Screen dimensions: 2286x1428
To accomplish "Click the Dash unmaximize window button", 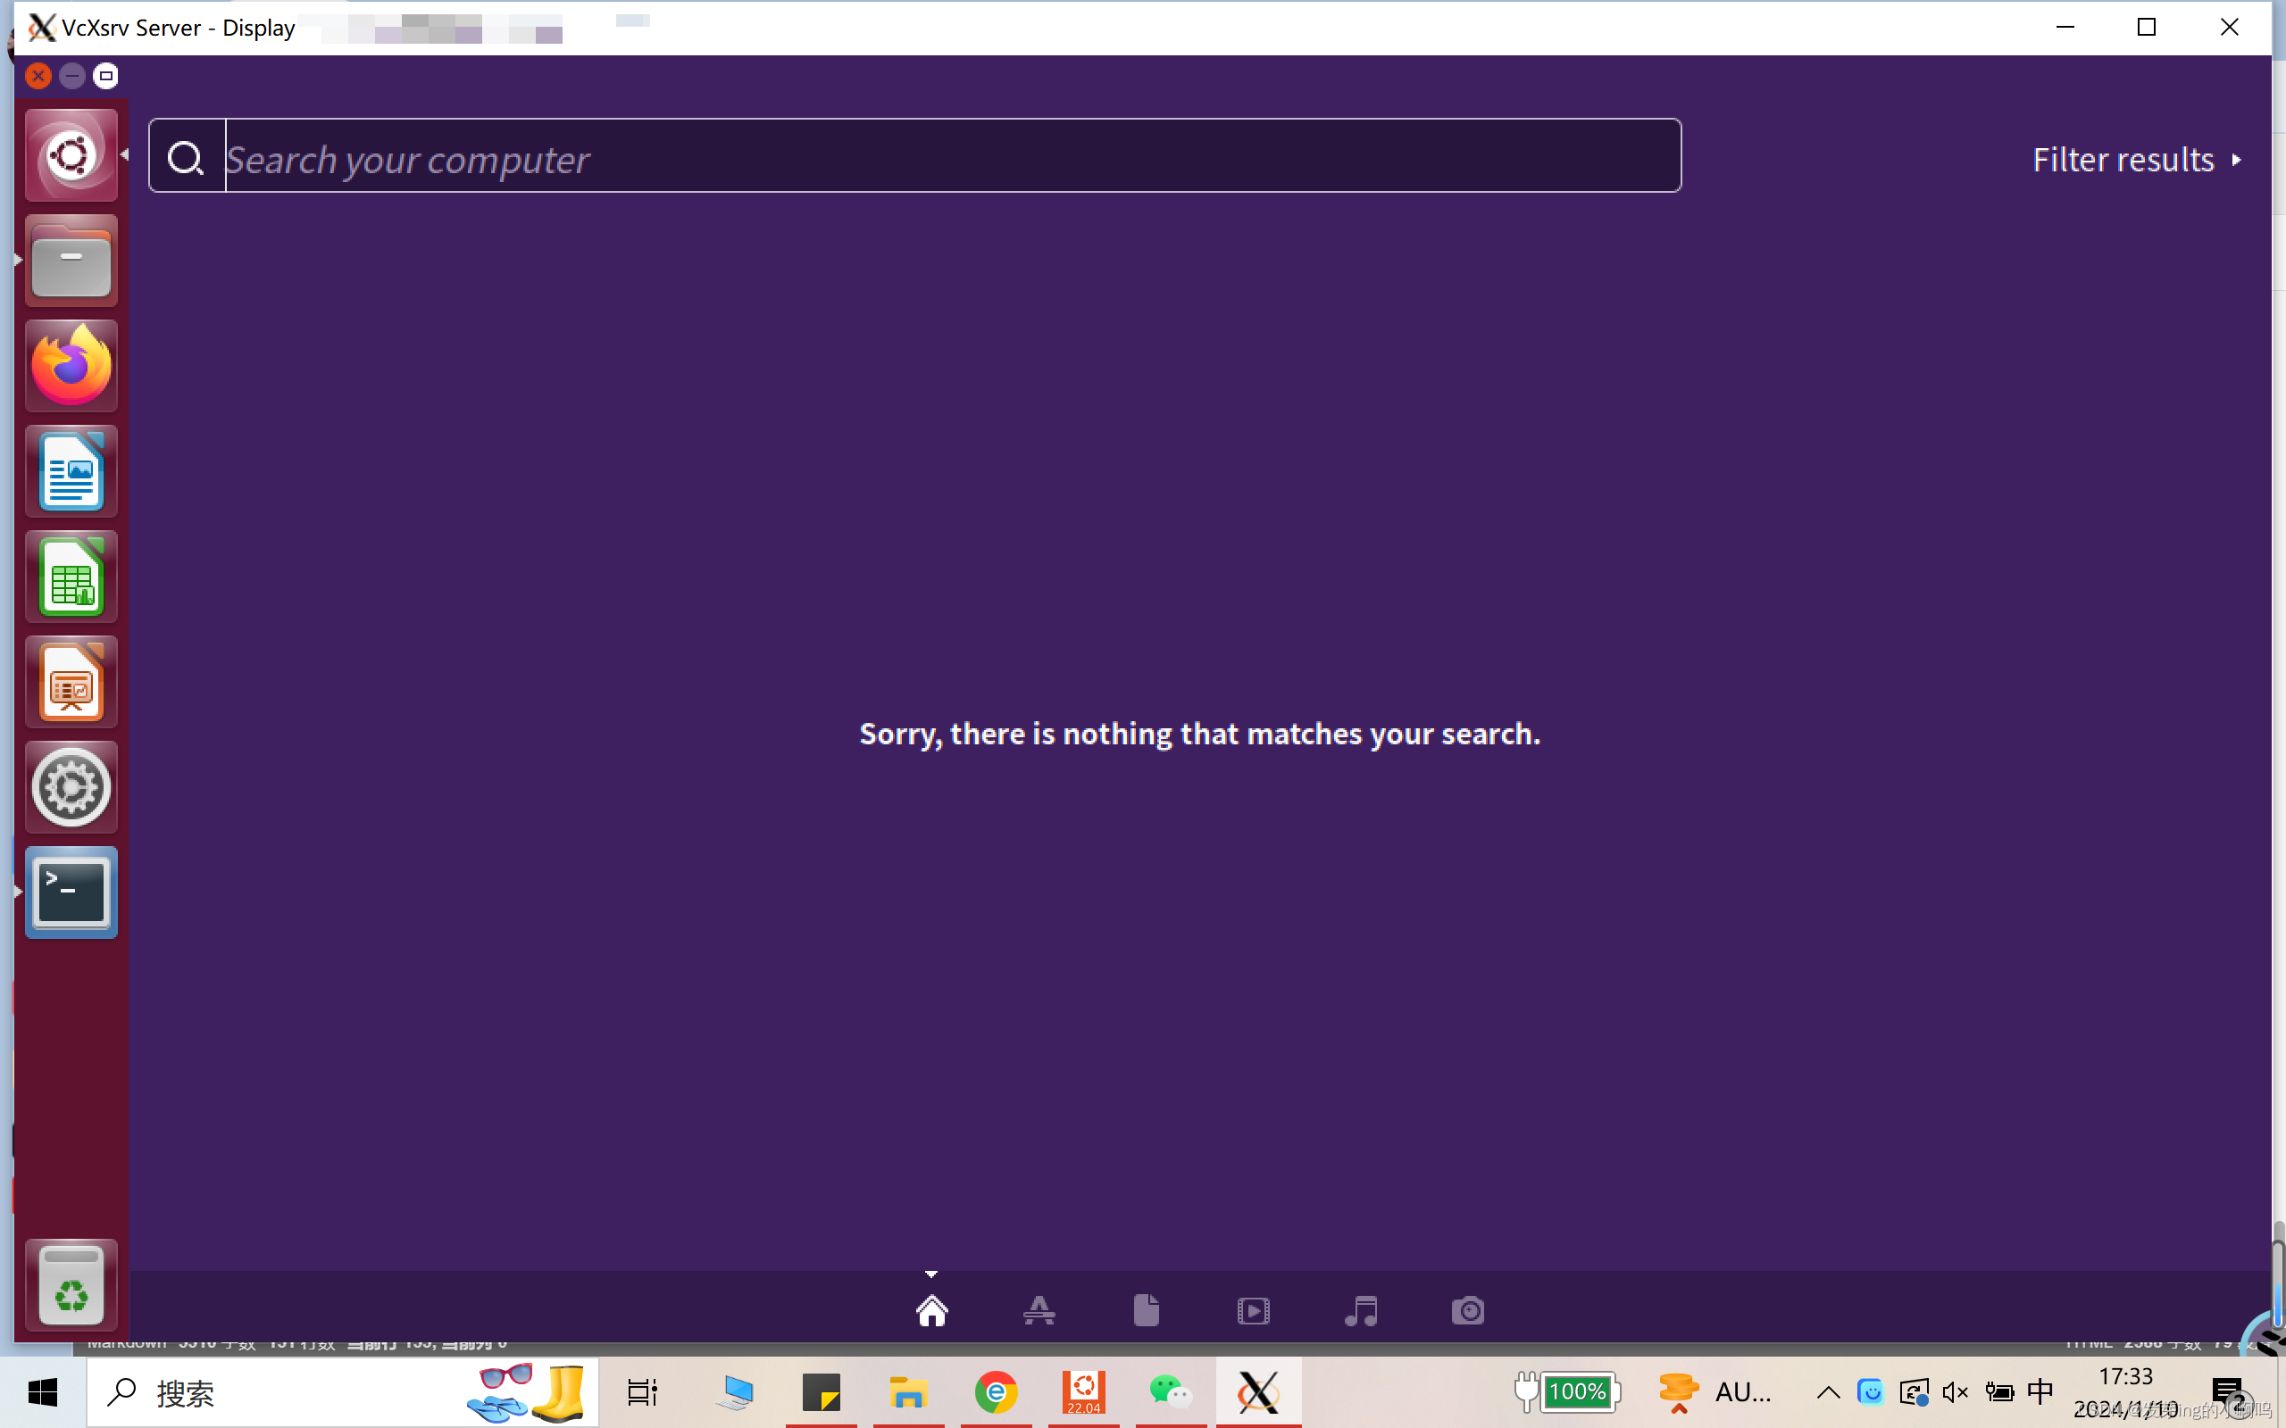I will (105, 76).
